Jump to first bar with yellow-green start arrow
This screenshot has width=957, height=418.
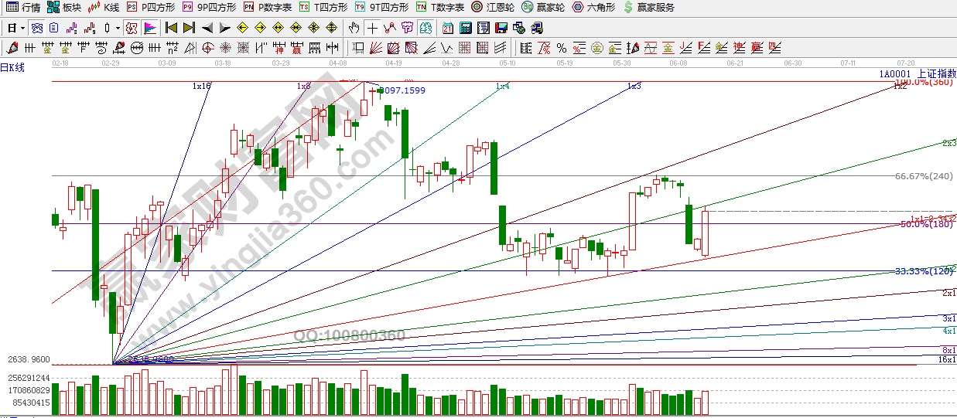[171, 29]
